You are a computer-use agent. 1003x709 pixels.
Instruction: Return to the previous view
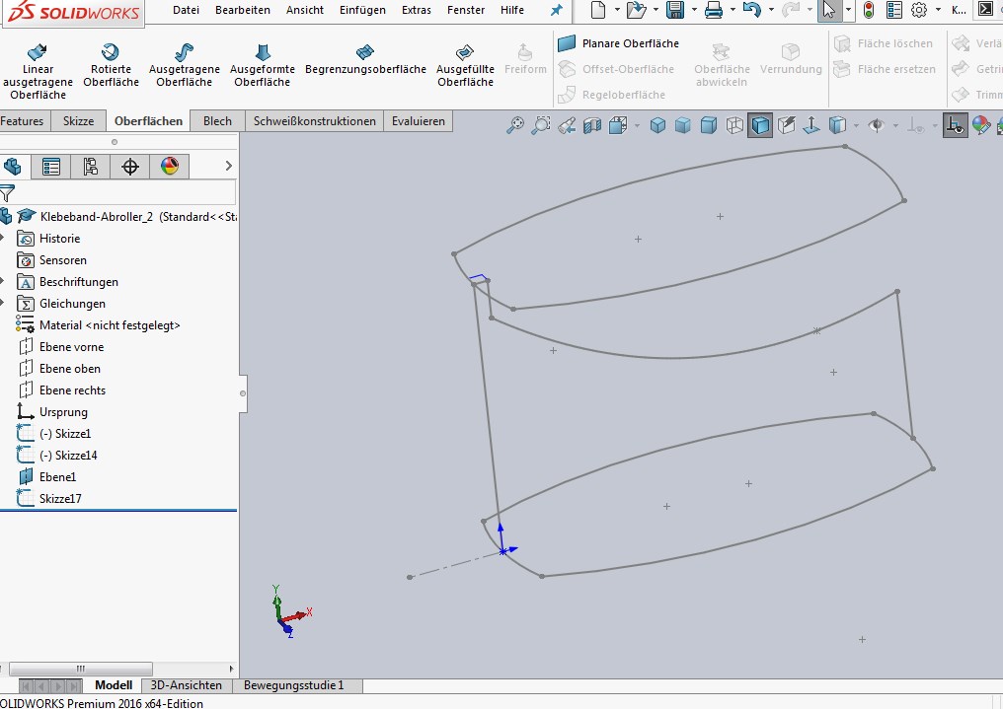pyautogui.click(x=566, y=125)
